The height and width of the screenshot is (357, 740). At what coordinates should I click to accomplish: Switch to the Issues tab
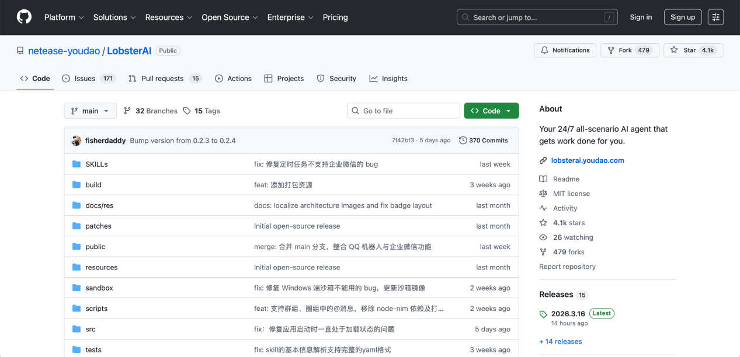(x=88, y=79)
